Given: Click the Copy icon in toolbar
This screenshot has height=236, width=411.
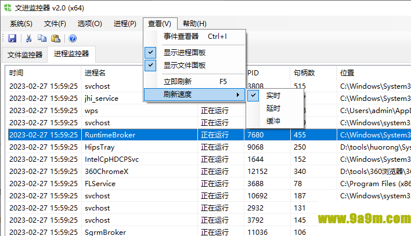Looking at the screenshot, I should 42,38.
